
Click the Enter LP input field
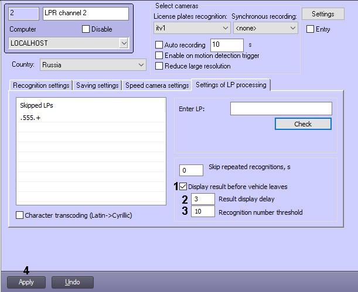click(x=281, y=108)
